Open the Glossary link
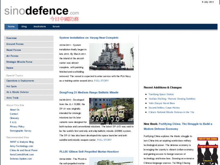 tap(14, 118)
